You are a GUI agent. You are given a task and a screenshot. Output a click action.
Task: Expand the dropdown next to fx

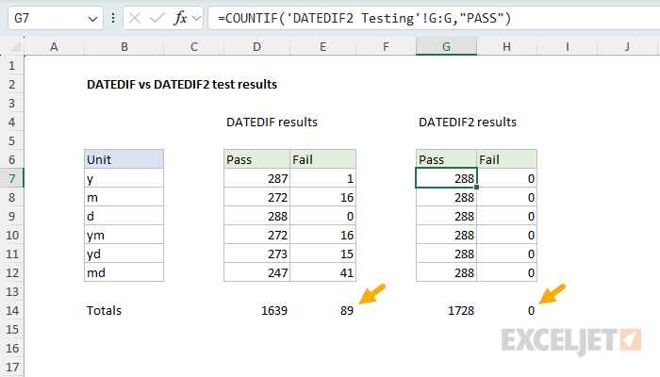[x=196, y=19]
